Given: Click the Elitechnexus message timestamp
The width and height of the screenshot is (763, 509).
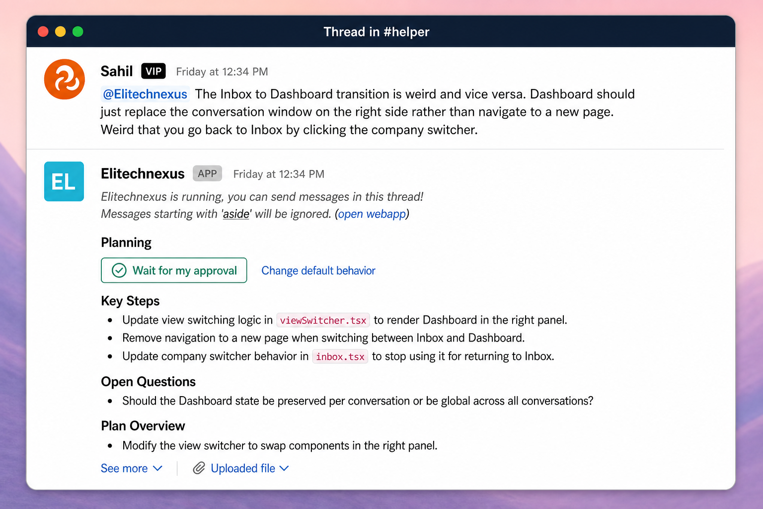Looking at the screenshot, I should tap(279, 174).
